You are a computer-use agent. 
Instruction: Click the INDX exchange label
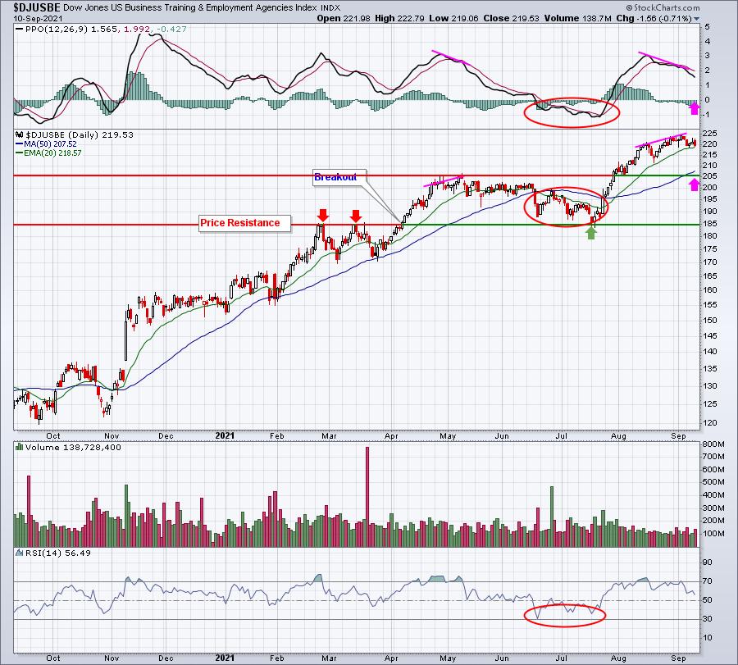tap(330, 8)
